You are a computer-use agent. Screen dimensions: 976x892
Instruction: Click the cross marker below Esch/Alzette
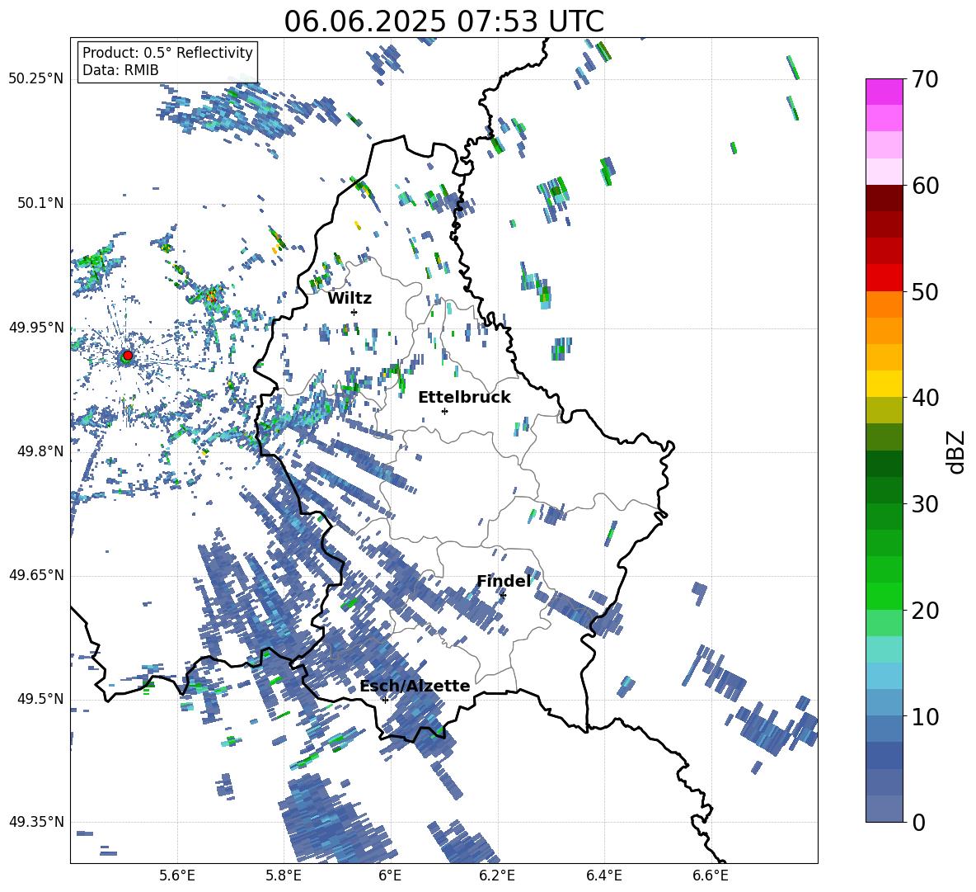tap(385, 700)
